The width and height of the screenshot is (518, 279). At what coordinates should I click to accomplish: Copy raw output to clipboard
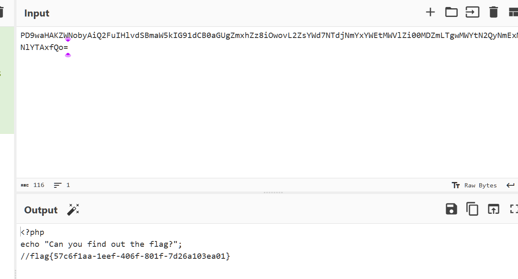472,209
